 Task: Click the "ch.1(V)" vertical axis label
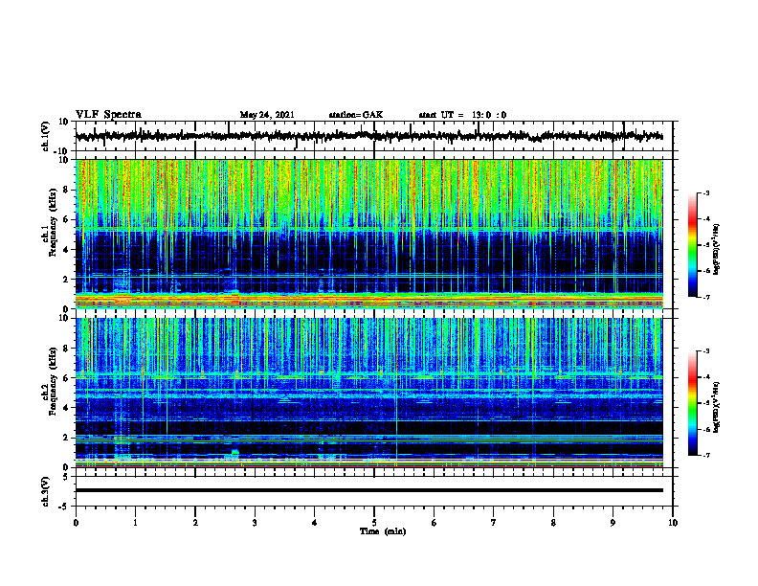click(x=46, y=136)
